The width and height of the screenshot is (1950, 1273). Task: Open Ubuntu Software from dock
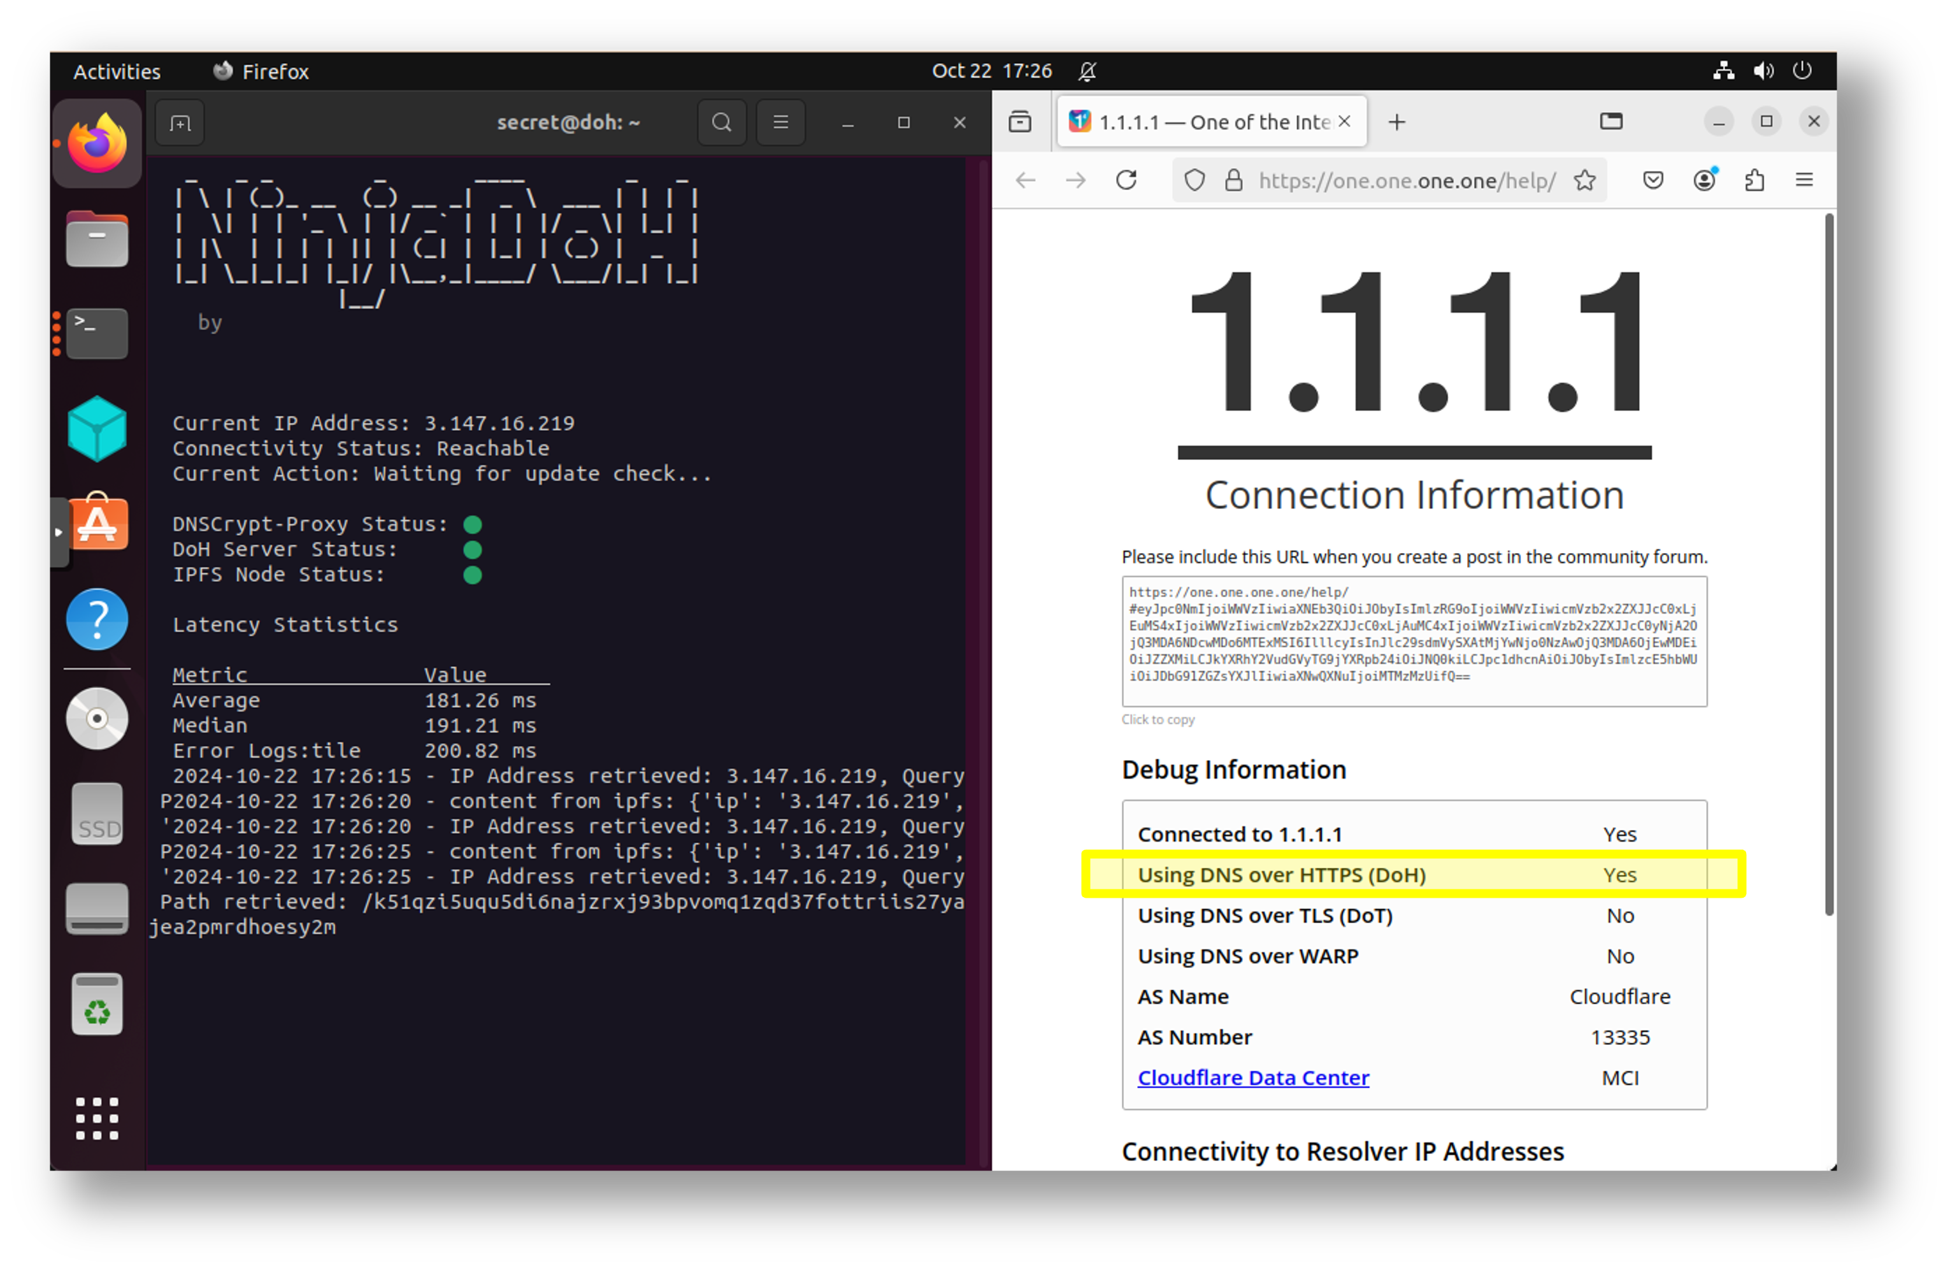coord(97,523)
